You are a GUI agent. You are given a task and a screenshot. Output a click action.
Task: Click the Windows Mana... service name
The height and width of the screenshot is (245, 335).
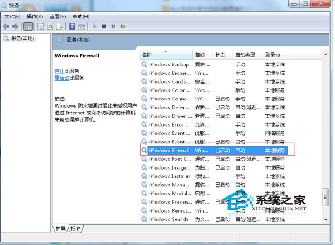point(169,185)
